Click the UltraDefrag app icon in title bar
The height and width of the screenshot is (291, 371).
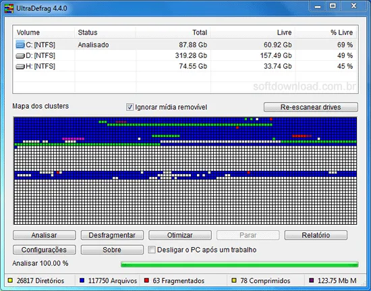[9, 9]
